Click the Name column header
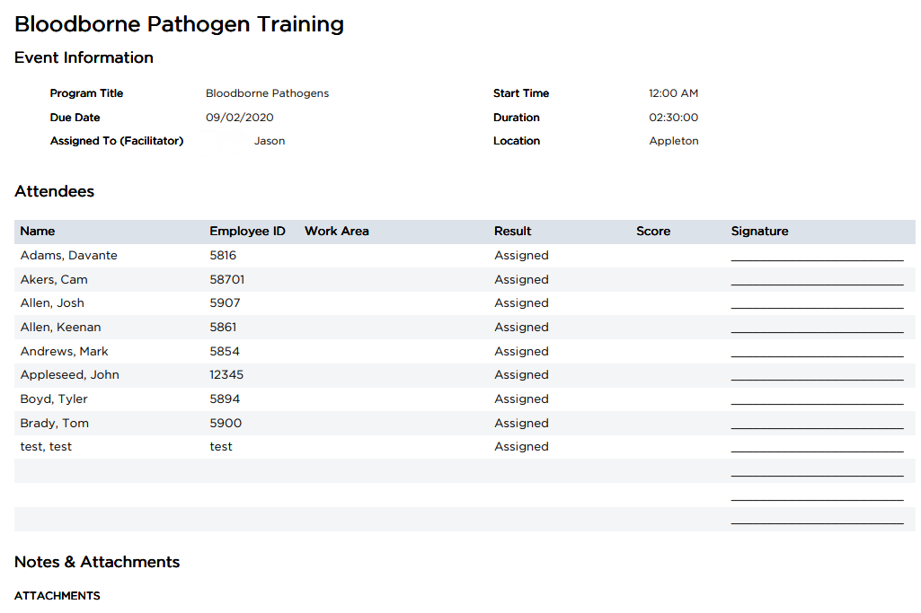921x613 pixels. (x=38, y=232)
